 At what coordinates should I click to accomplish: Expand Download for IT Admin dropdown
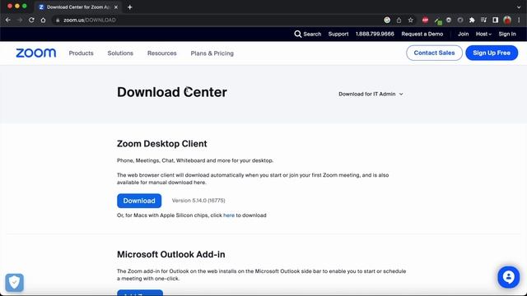[371, 94]
